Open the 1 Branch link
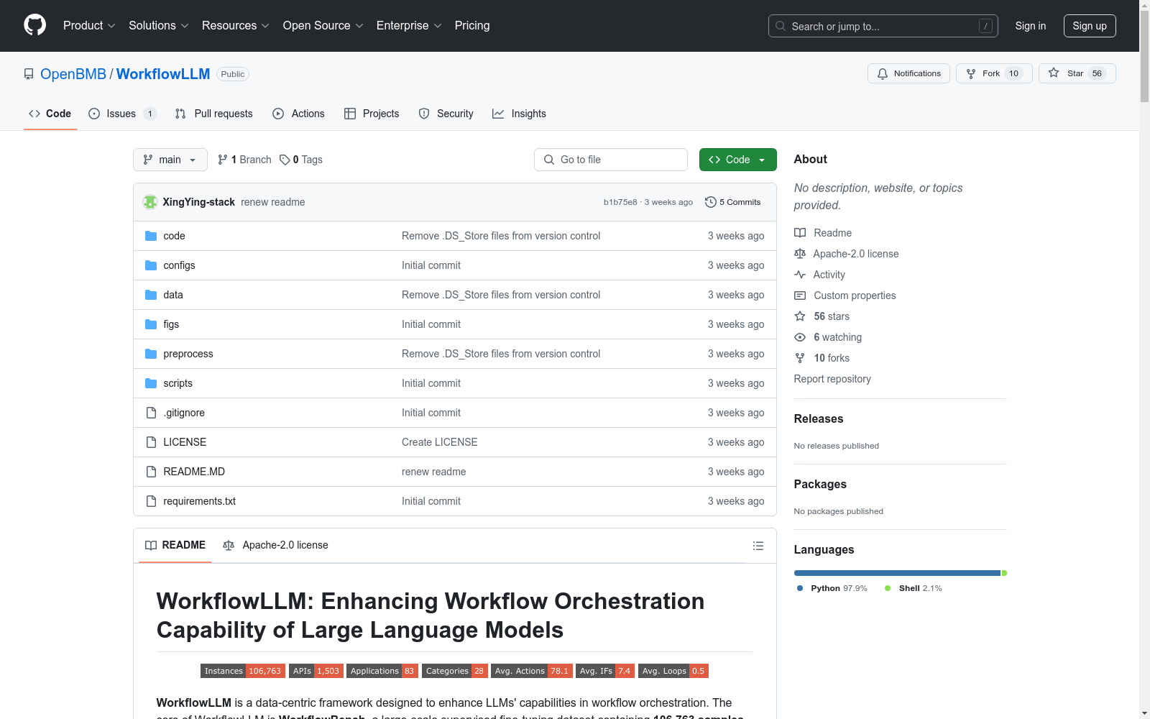This screenshot has height=719, width=1150. tap(244, 160)
